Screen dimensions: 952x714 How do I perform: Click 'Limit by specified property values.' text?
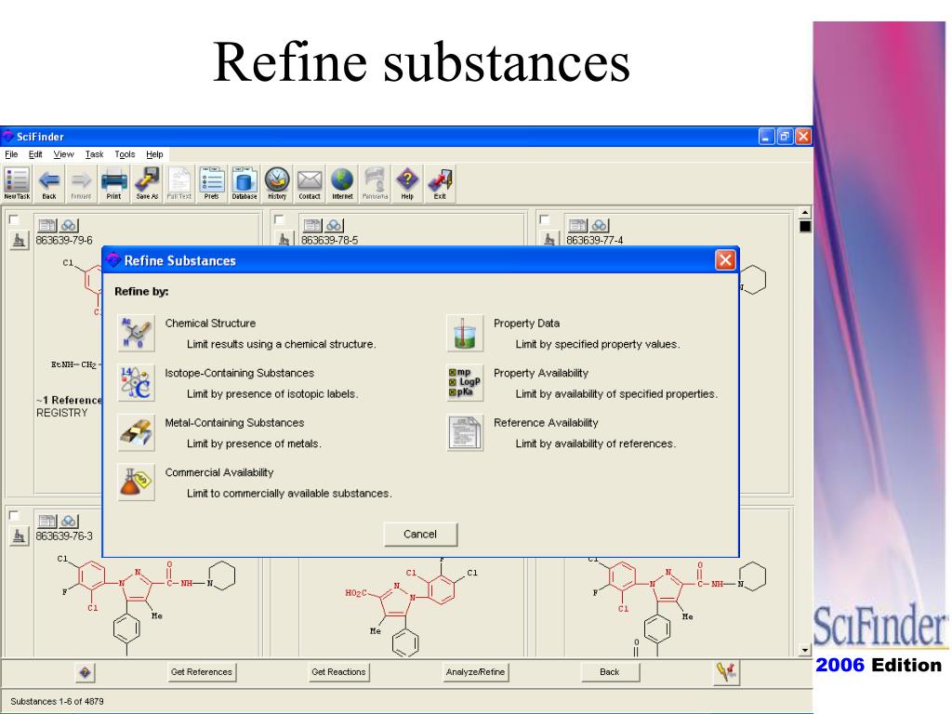[x=598, y=344]
